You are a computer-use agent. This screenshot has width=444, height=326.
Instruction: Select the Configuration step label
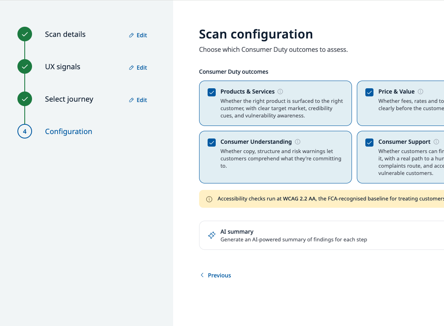69,132
